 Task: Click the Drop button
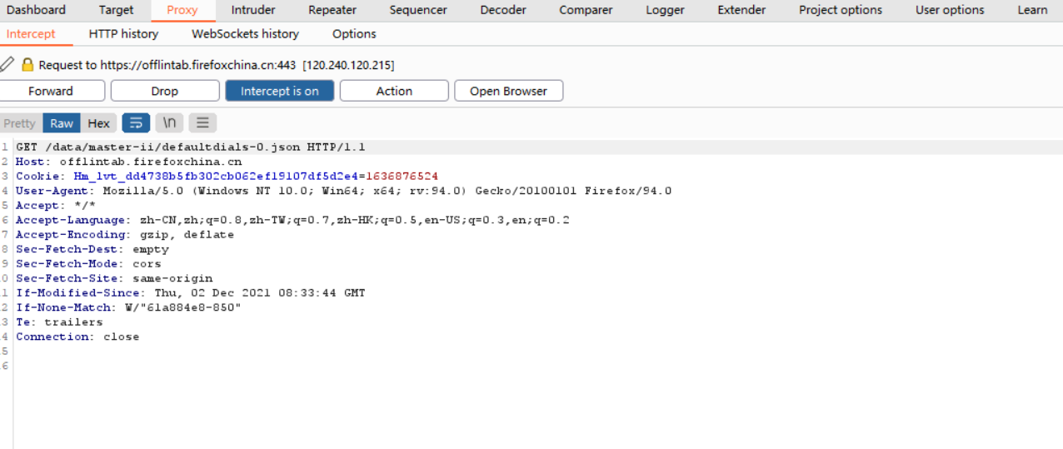pyautogui.click(x=165, y=91)
